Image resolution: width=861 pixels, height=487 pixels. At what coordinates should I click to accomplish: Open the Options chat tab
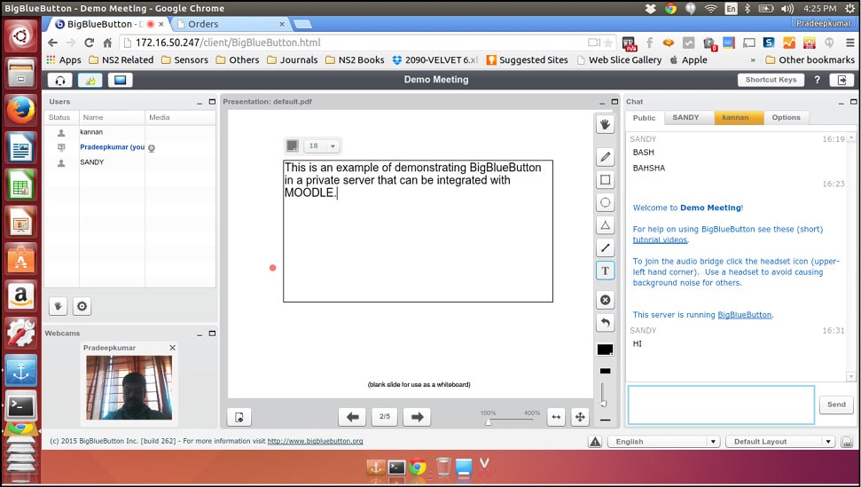pos(786,117)
